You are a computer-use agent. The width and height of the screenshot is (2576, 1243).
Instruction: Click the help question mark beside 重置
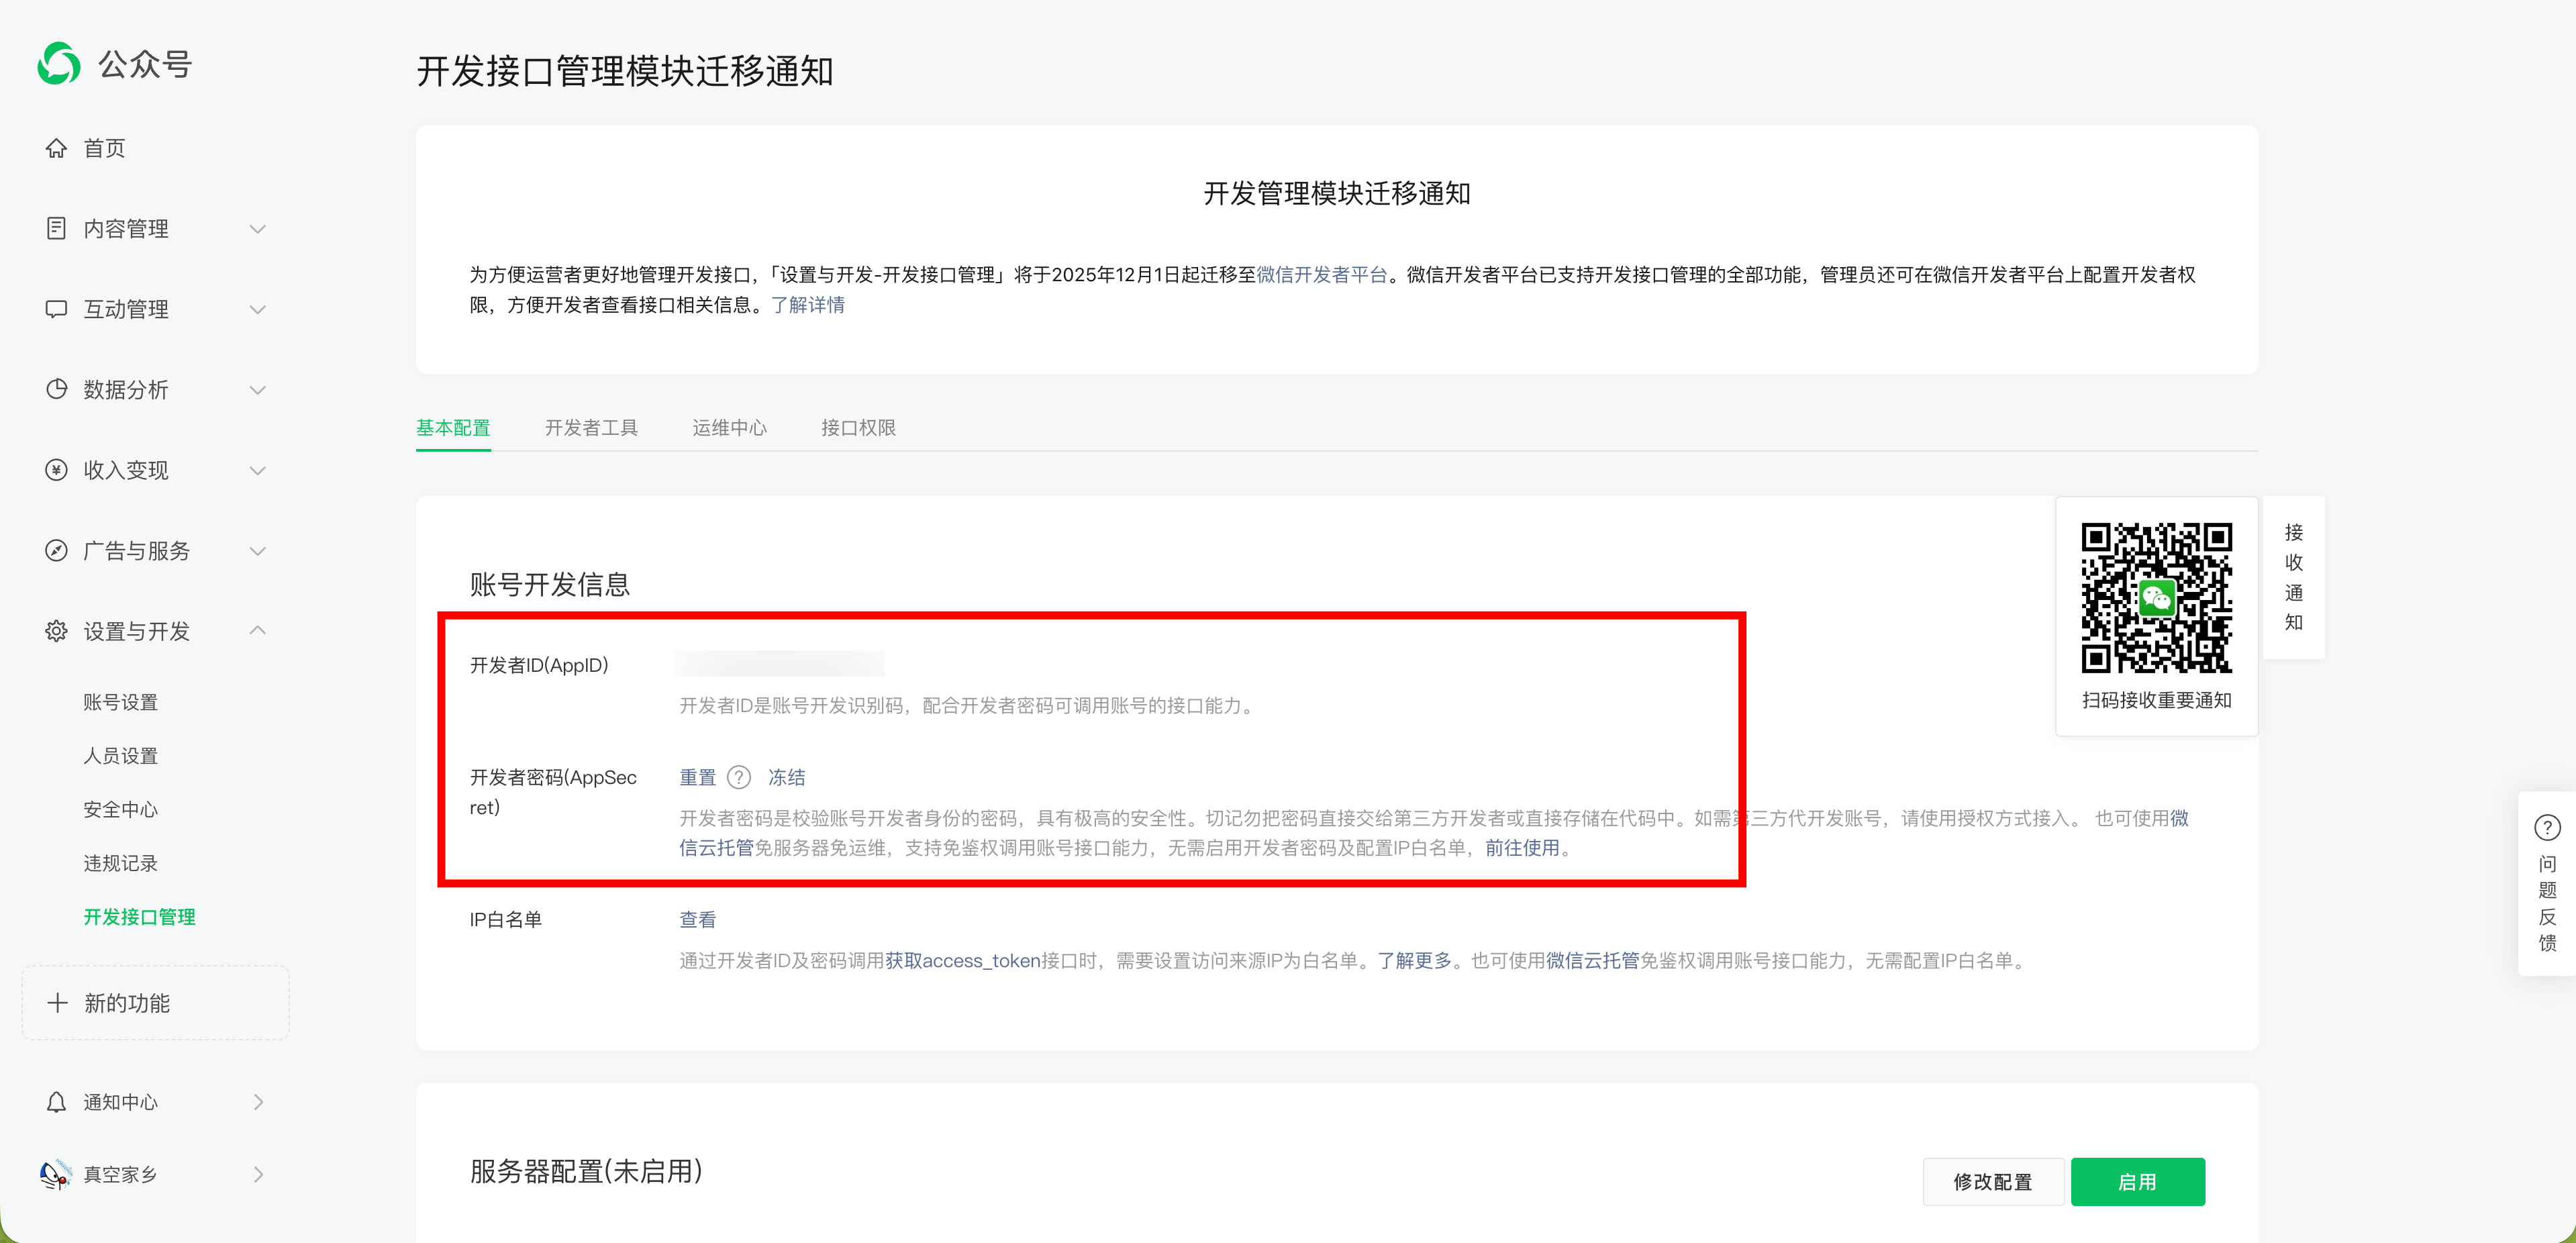(x=739, y=777)
